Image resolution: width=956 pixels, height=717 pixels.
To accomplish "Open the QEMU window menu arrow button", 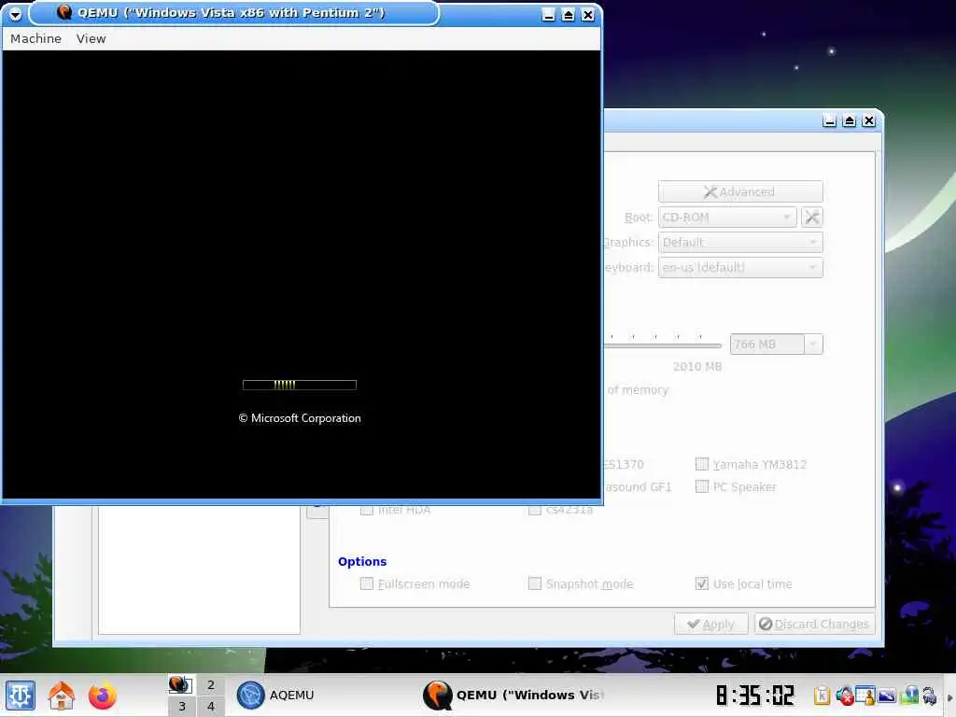I will click(x=15, y=13).
